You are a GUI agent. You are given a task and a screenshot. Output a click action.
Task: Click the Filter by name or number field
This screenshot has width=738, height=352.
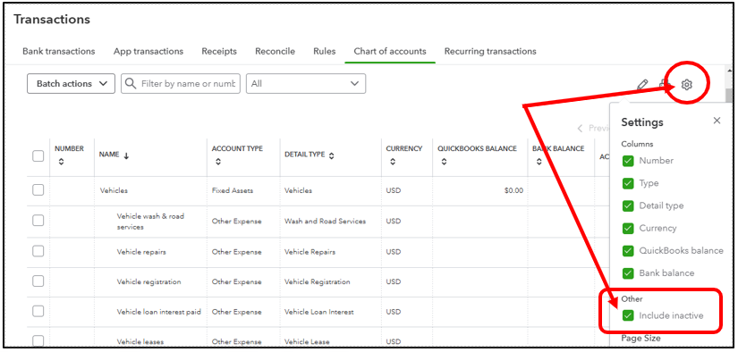[181, 84]
